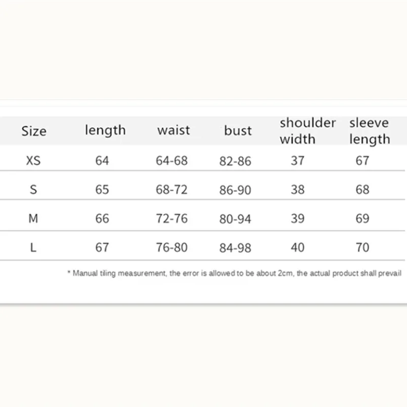The image size is (407, 407).
Task: Select the XS size row label
Action: [34, 161]
